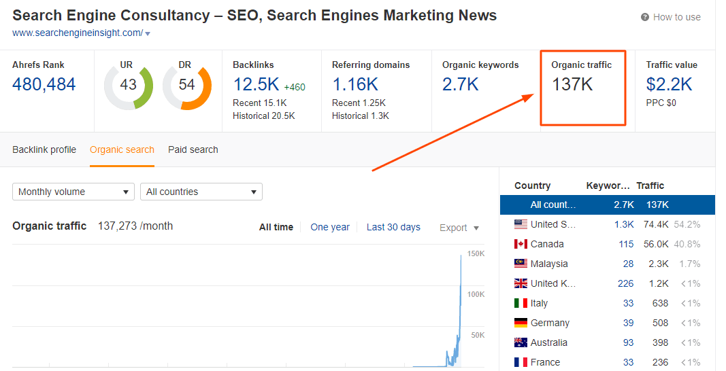Click the Germany flag icon
The height and width of the screenshot is (371, 726).
tap(521, 323)
